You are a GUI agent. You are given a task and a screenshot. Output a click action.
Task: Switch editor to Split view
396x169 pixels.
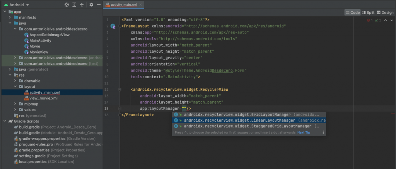tap(368, 12)
